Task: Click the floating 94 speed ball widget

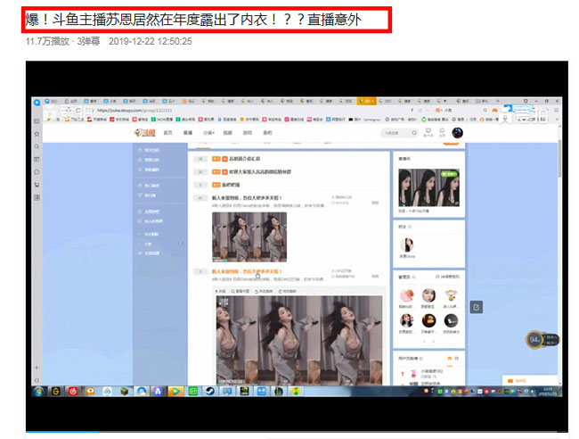Action: pyautogui.click(x=535, y=339)
